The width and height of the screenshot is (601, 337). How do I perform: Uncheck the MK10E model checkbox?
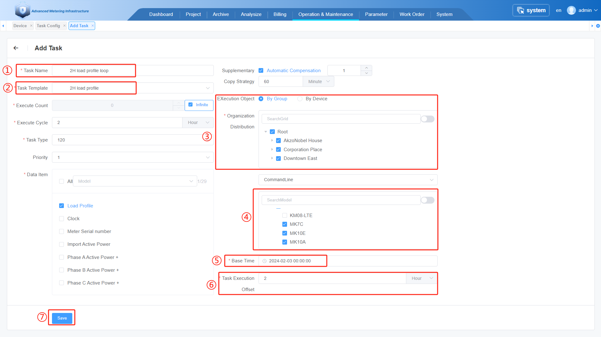click(285, 233)
